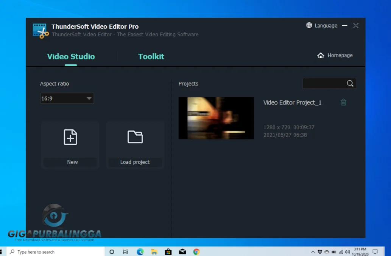
Task: Open Task View on the taskbar
Action: (126, 252)
